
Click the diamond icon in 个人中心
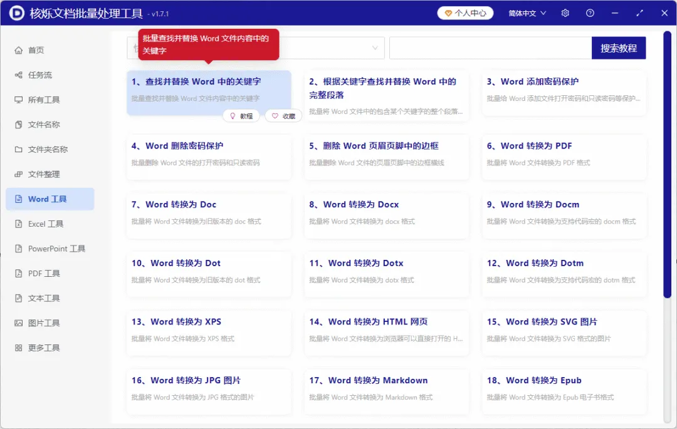pos(448,13)
